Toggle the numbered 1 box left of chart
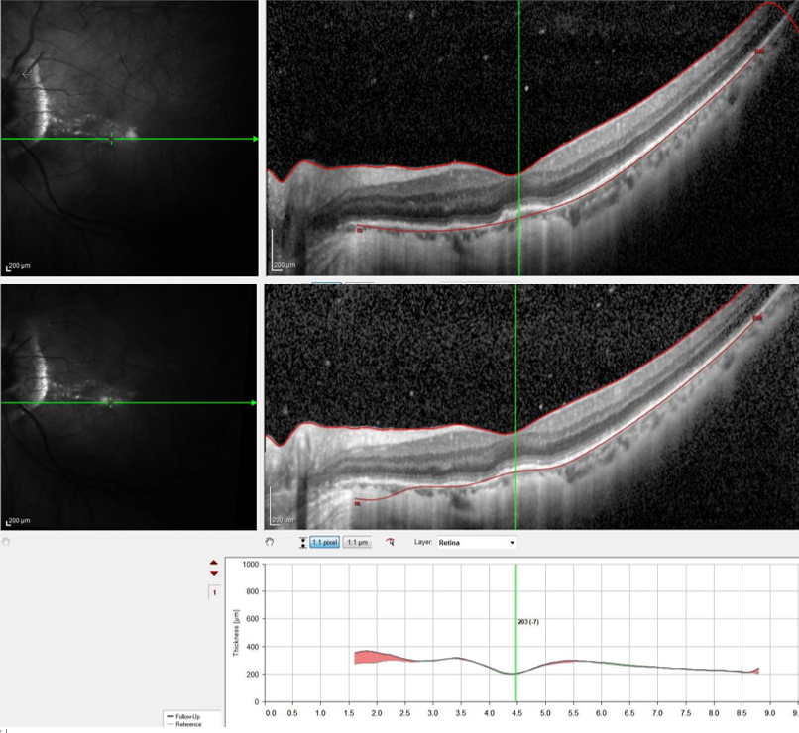The width and height of the screenshot is (799, 733). [x=213, y=592]
